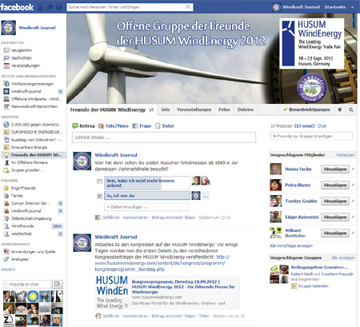
Task: Select the Datei upload option
Action: pos(165,126)
